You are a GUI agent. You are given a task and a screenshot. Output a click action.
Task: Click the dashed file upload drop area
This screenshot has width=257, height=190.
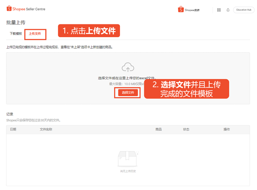coord(128,78)
